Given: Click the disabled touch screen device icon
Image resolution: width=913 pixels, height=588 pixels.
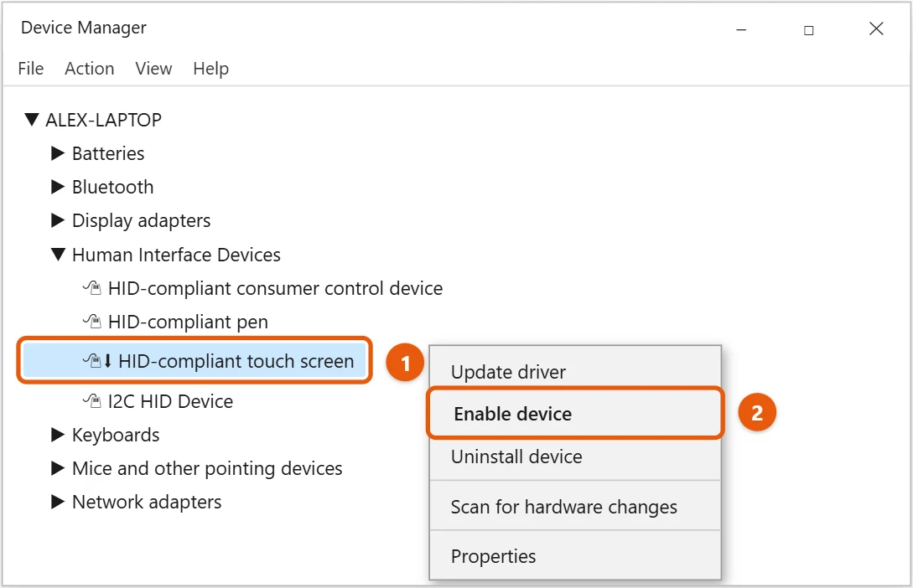Looking at the screenshot, I should (x=96, y=361).
